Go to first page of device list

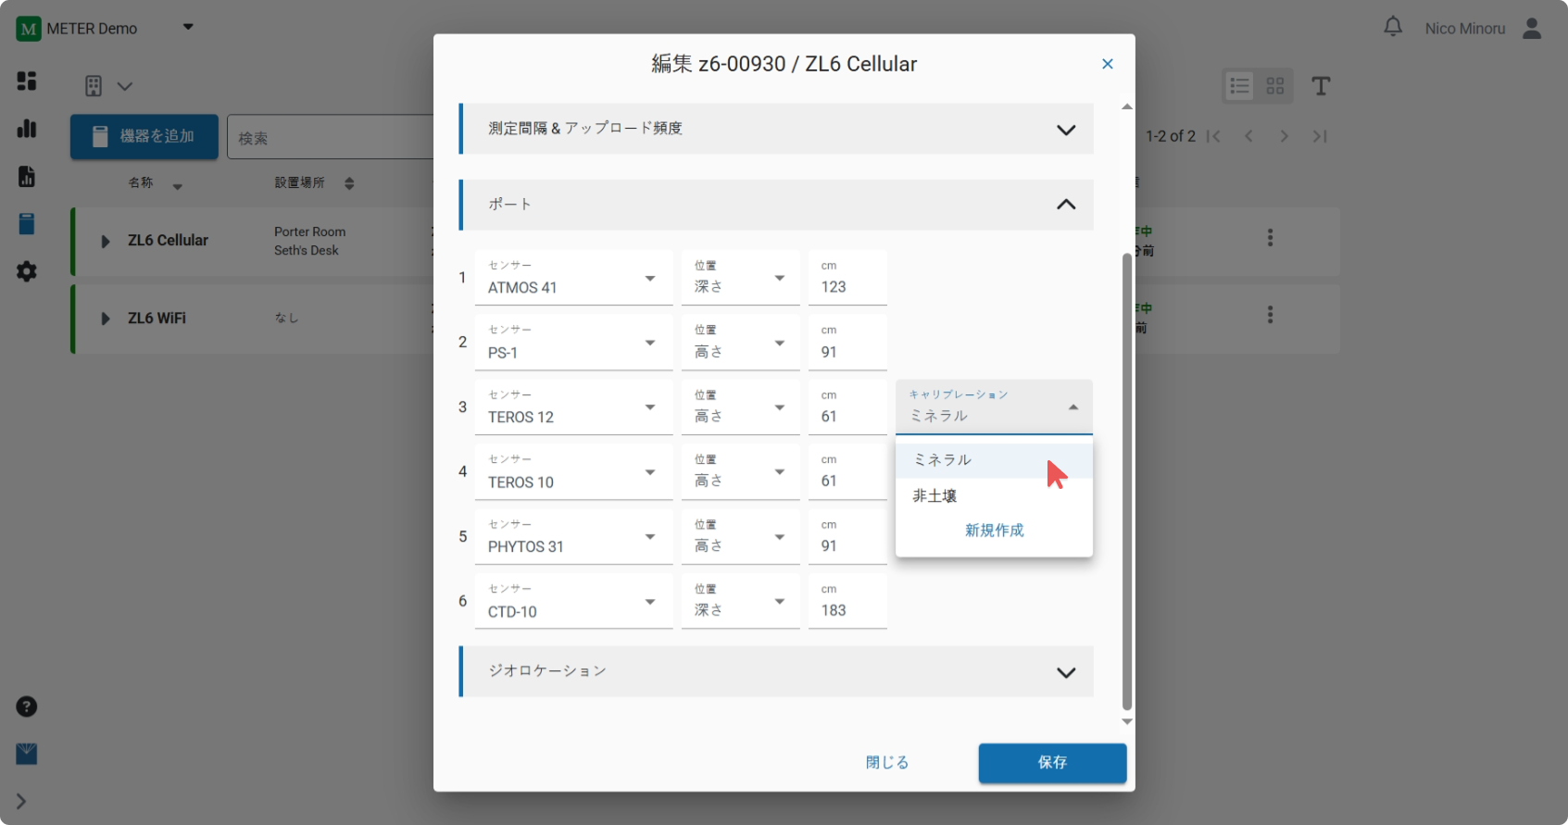(x=1213, y=136)
